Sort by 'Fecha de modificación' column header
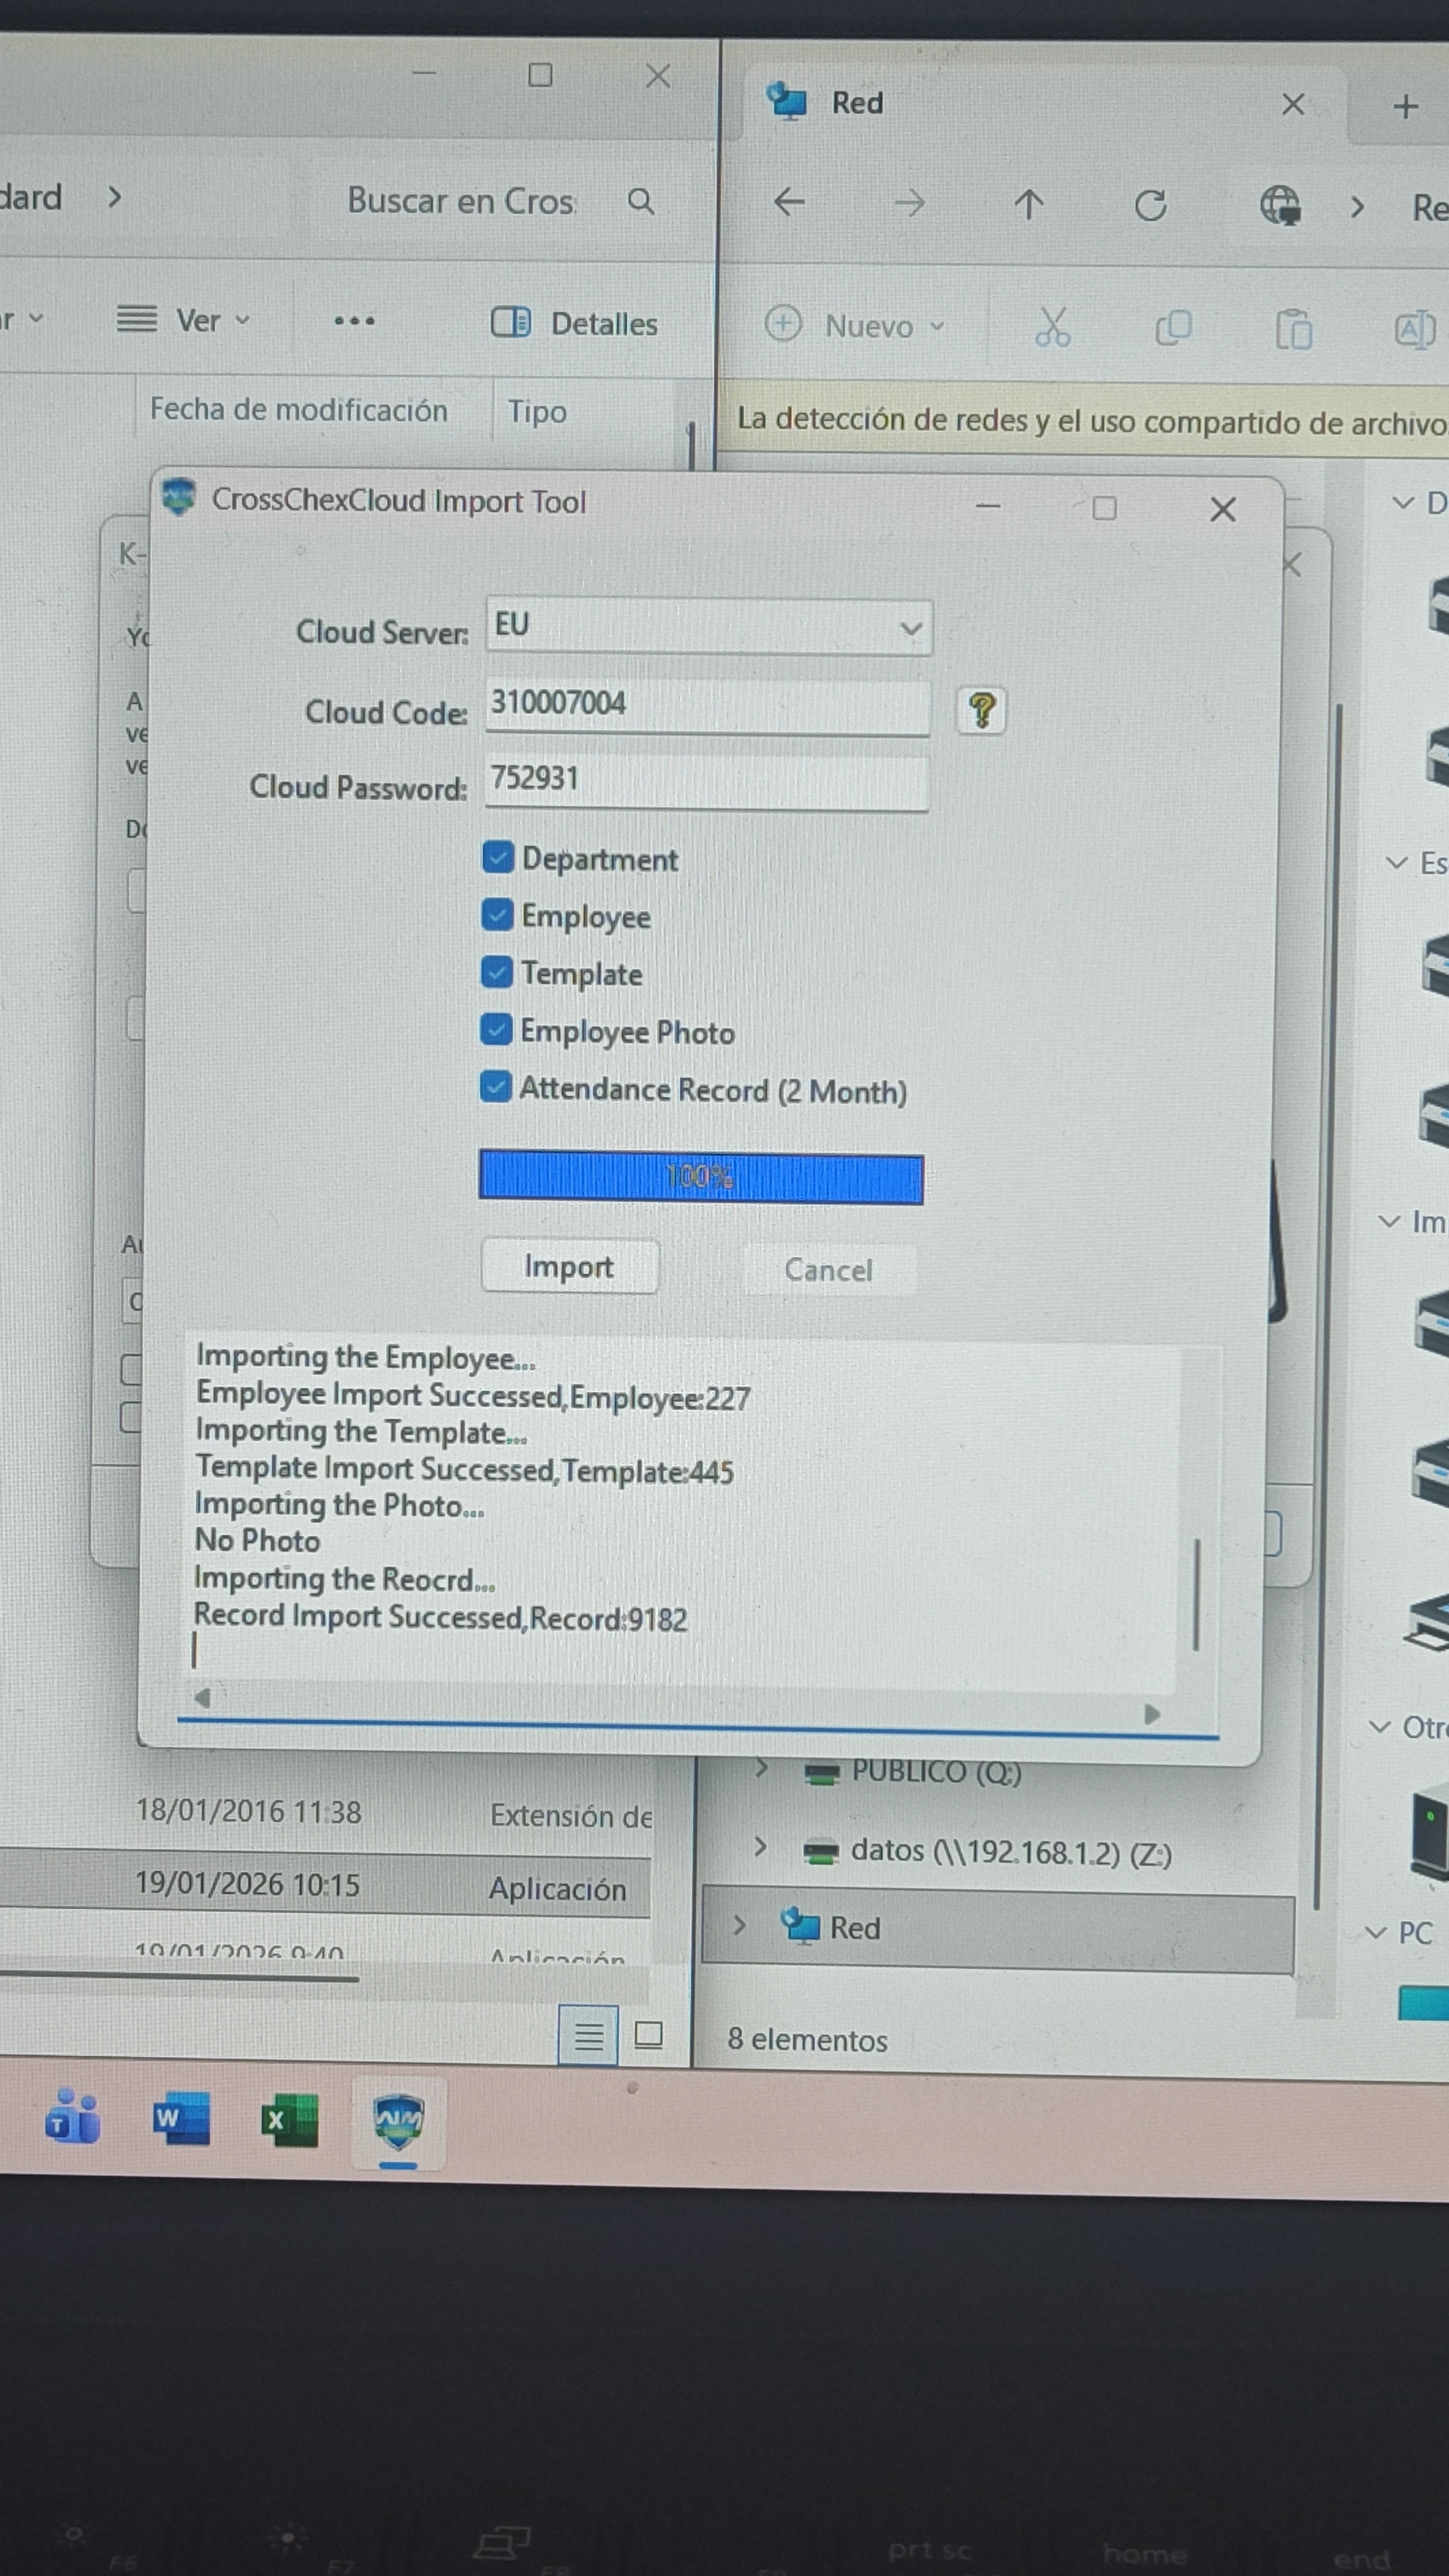 click(x=298, y=410)
